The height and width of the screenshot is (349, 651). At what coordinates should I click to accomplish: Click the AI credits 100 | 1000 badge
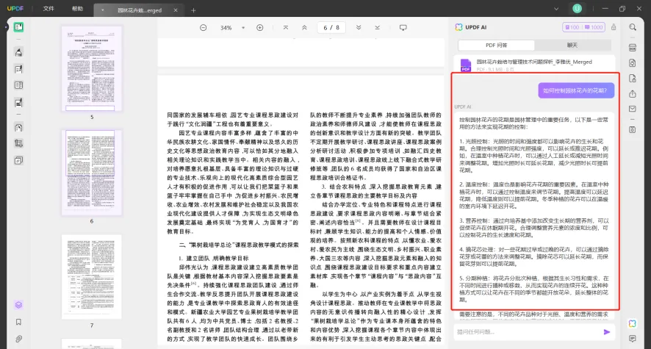pyautogui.click(x=583, y=27)
